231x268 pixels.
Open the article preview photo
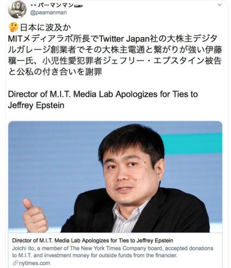(115, 177)
